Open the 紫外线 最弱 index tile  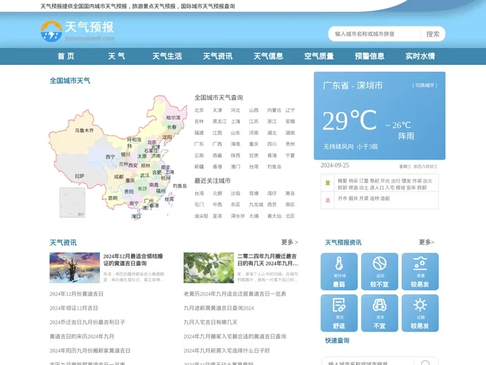(339, 271)
